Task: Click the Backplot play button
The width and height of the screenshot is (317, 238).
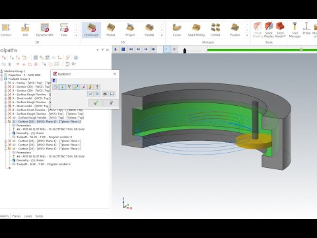Action: (116, 50)
